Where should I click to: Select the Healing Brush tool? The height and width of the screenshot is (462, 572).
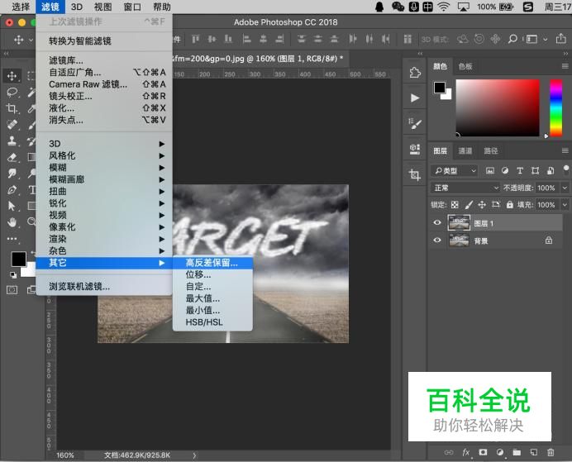click(12, 124)
